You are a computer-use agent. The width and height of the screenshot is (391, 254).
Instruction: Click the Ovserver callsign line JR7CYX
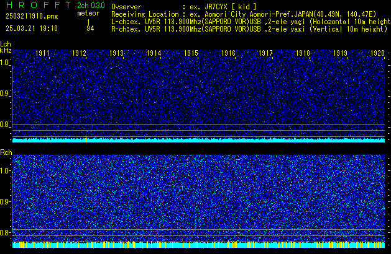[x=184, y=7]
